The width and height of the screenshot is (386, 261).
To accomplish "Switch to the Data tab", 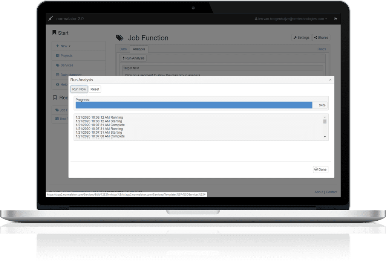I will (x=123, y=49).
